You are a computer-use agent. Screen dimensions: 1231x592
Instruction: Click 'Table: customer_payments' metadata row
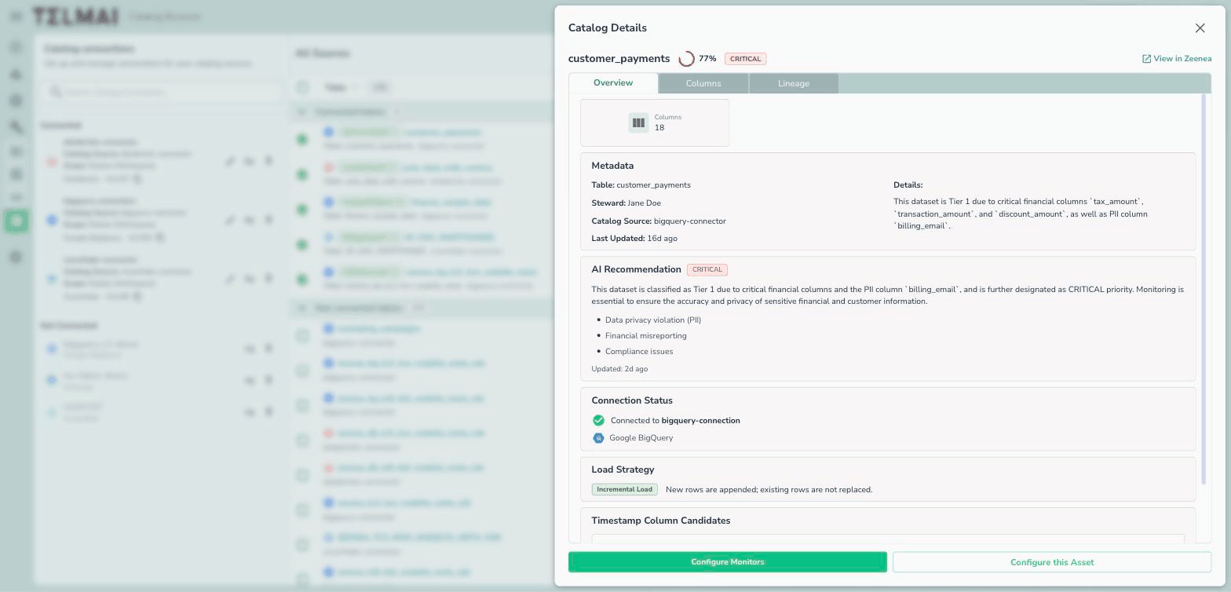641,185
